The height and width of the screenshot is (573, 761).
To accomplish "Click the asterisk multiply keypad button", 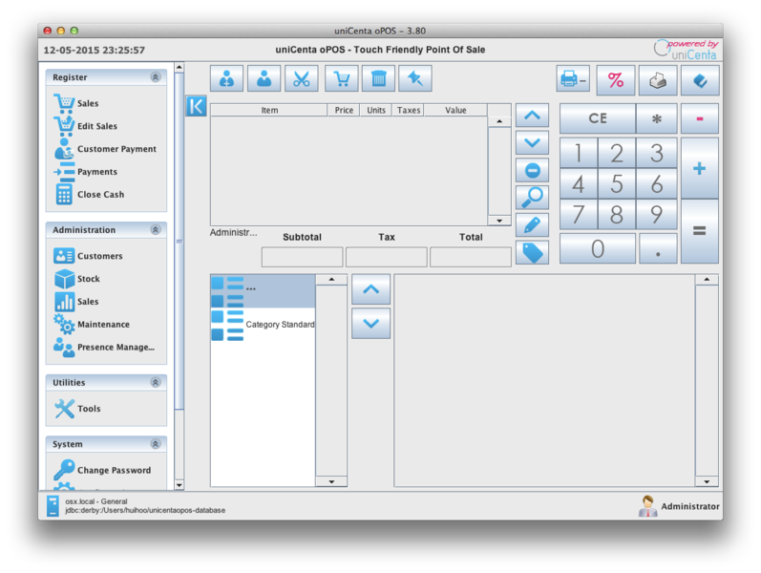I will tap(657, 118).
